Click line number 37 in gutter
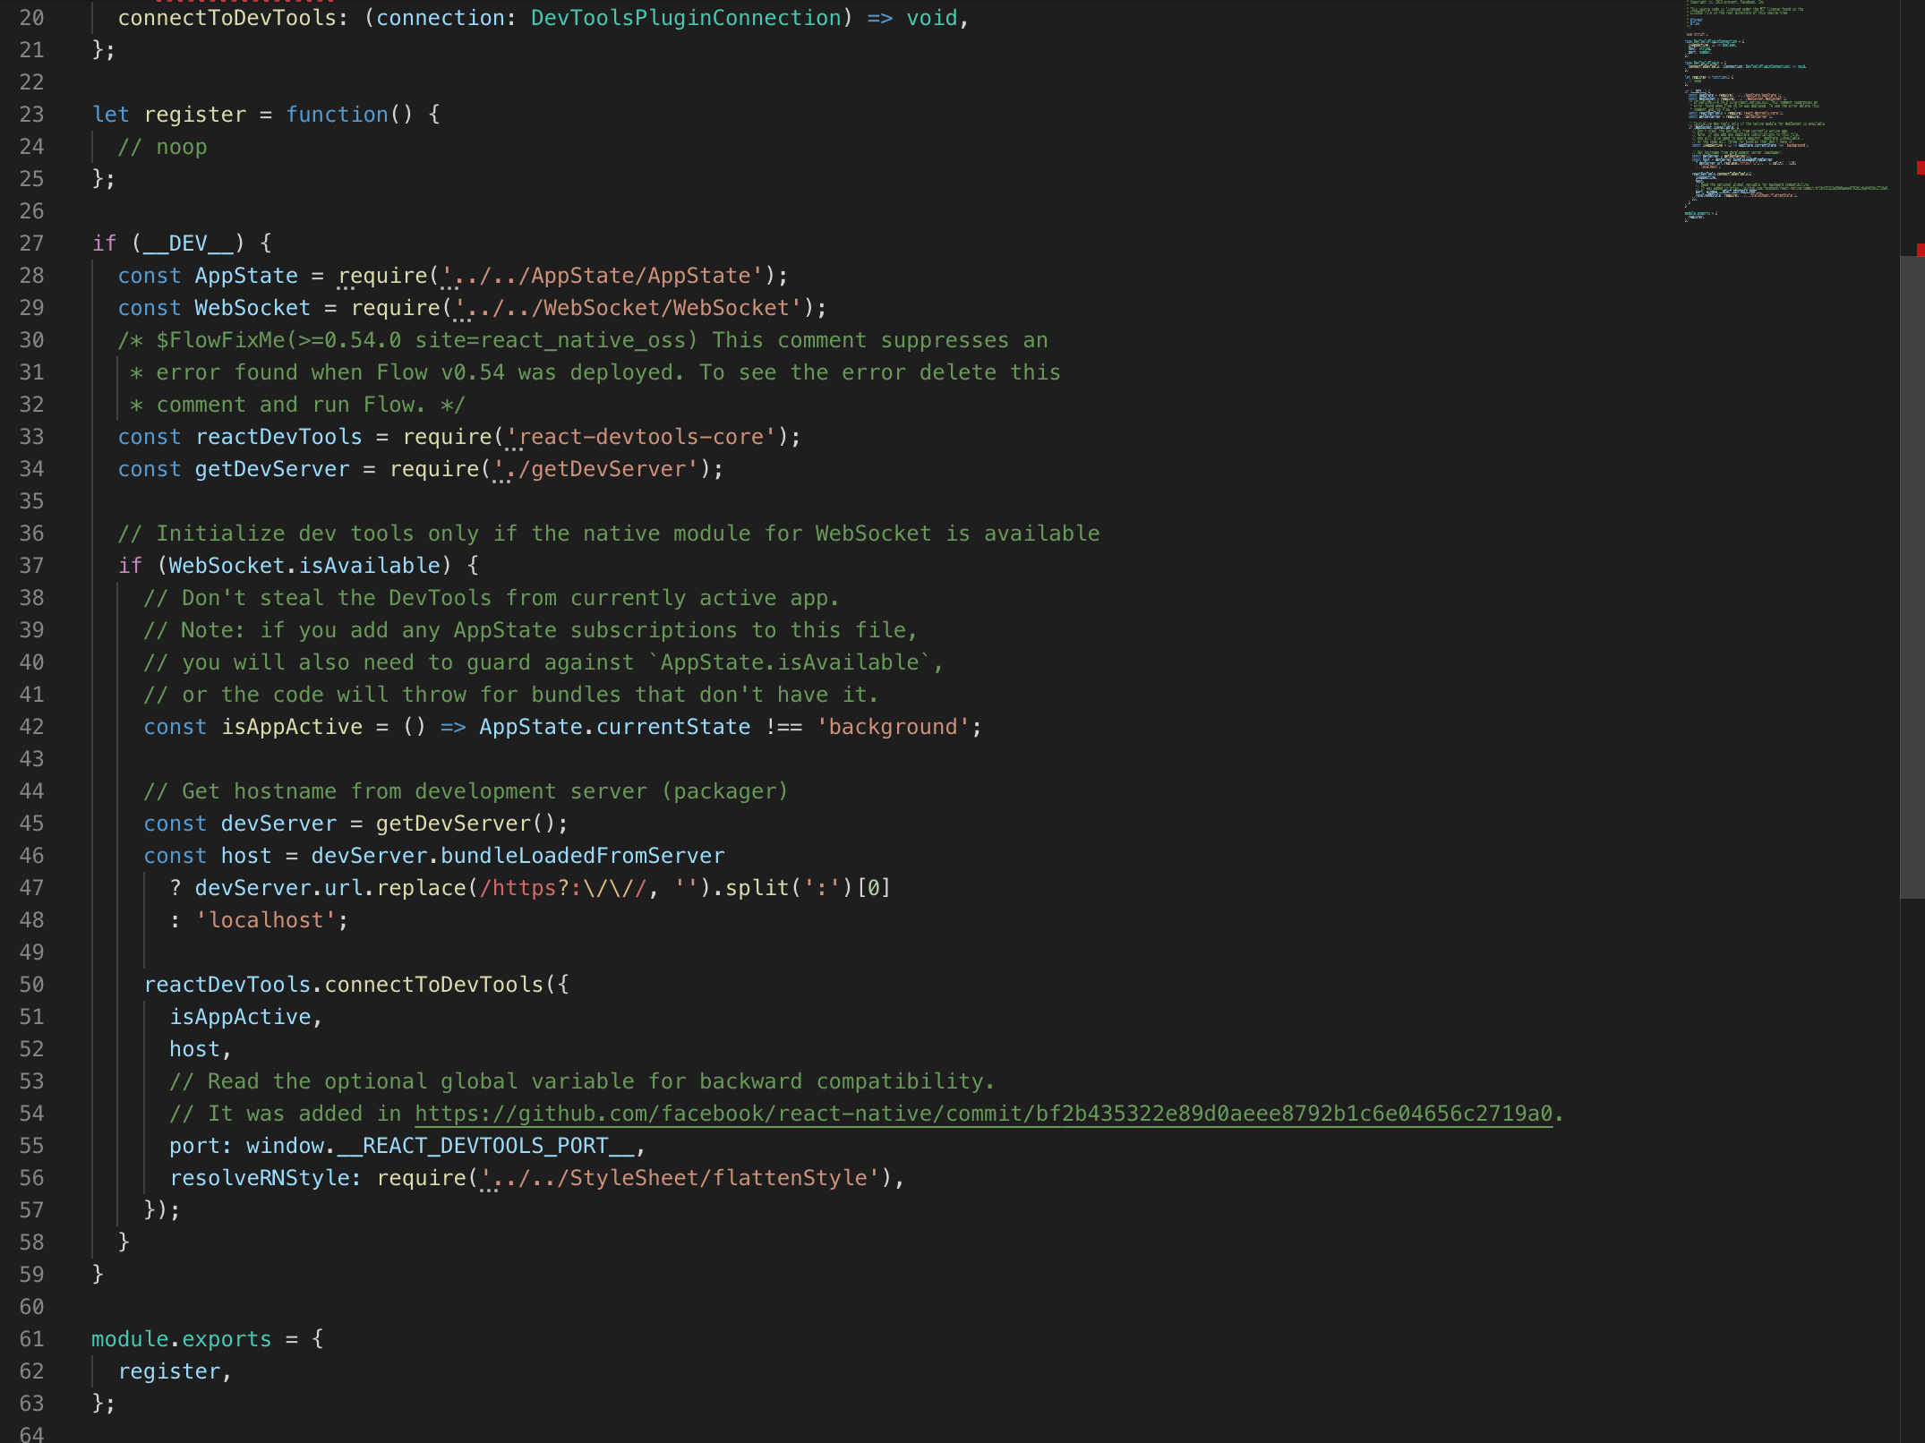The image size is (1925, 1443). click(32, 566)
